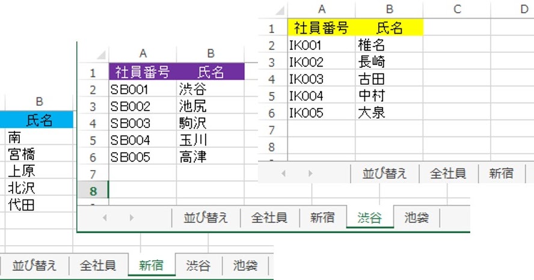Select column C header in the right window
This screenshot has width=534, height=280.
(x=457, y=10)
